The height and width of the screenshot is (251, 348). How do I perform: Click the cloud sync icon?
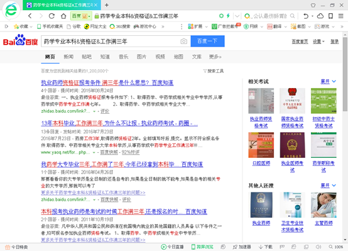click(320, 16)
